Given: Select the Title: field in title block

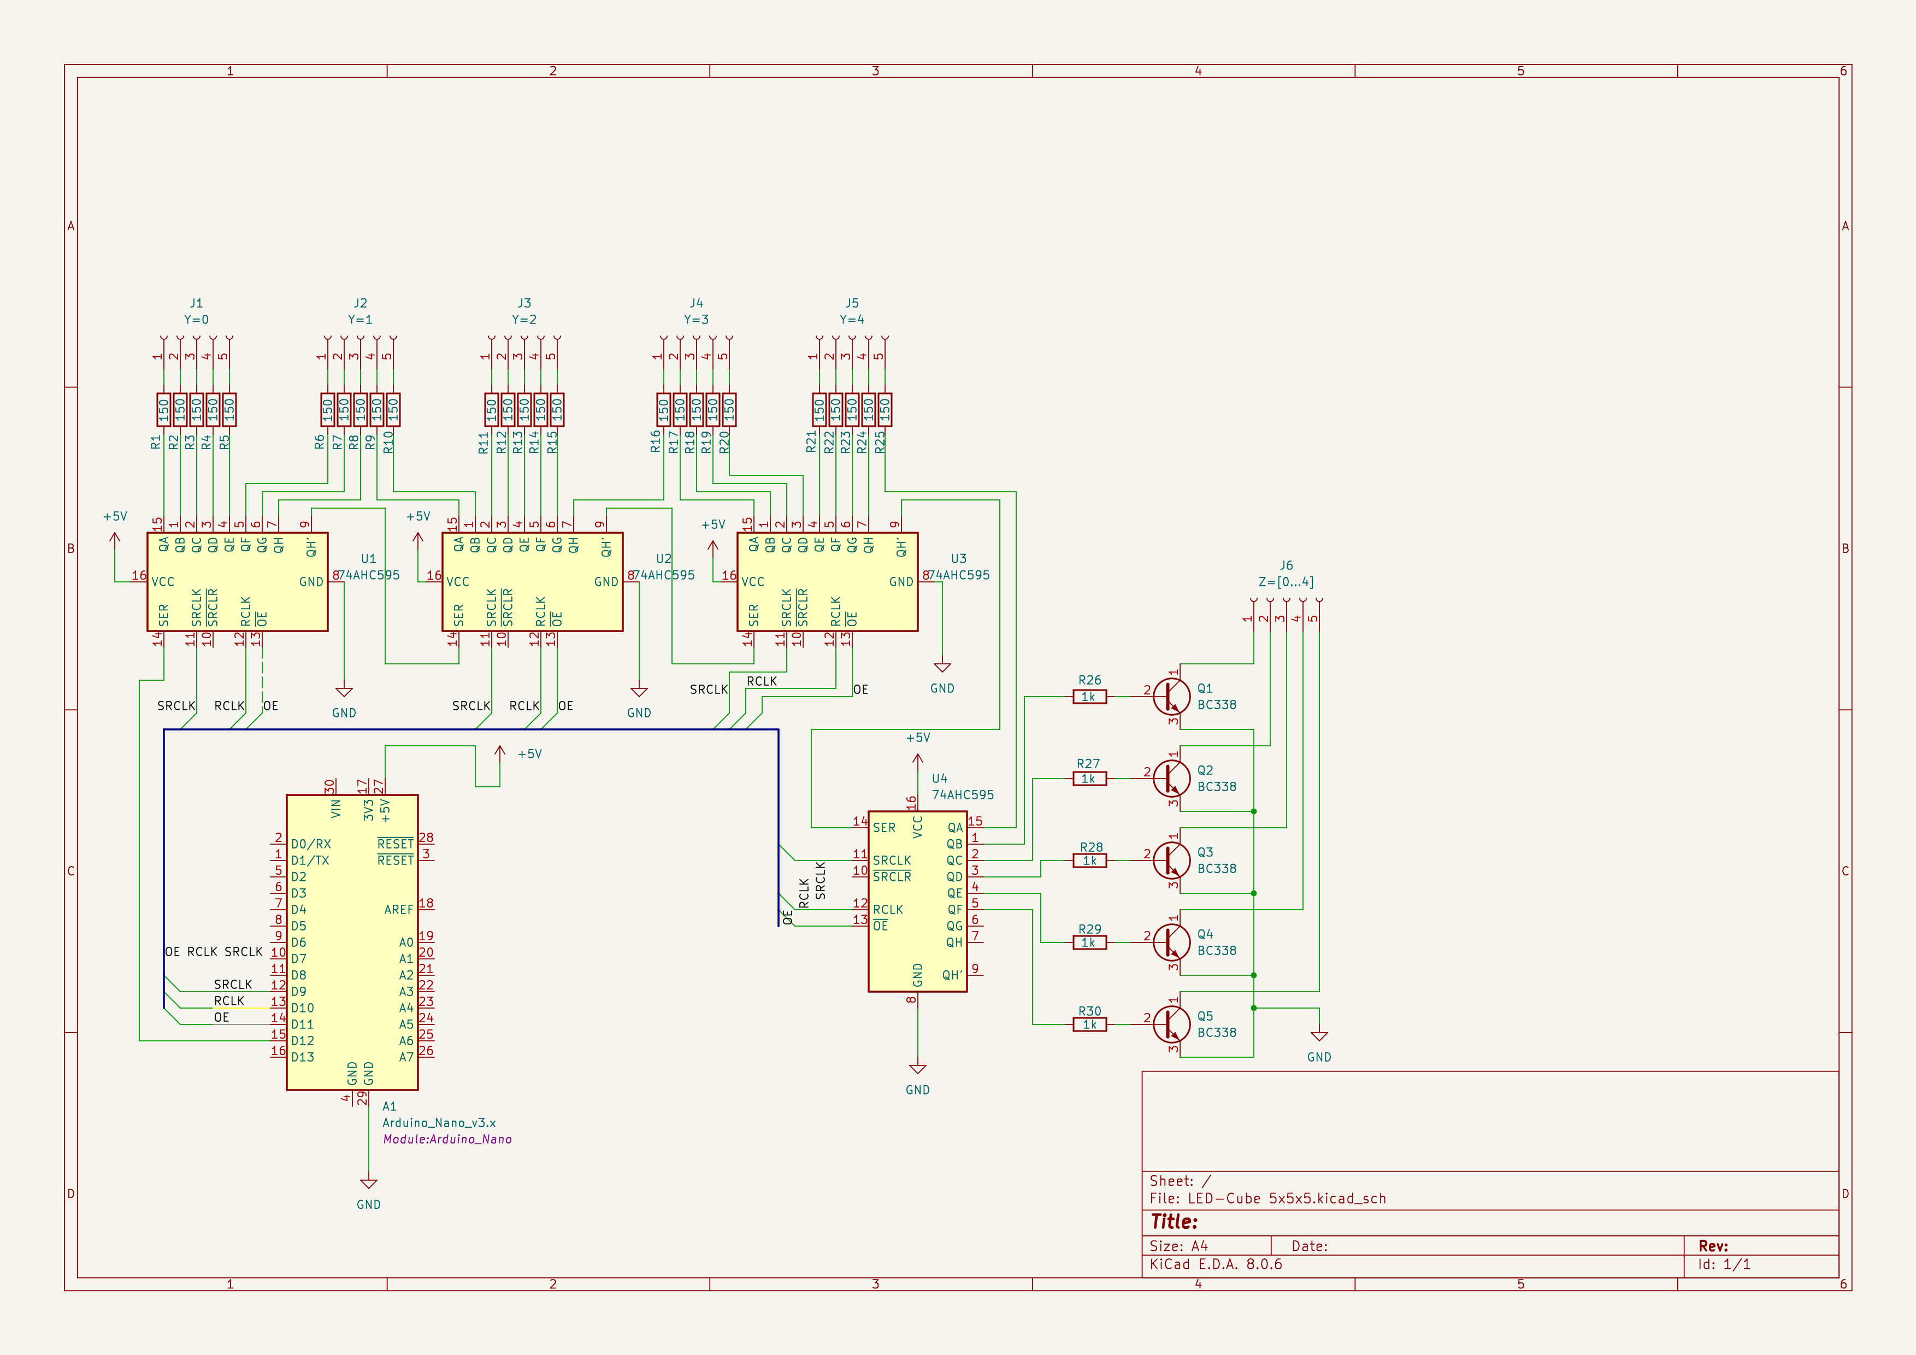Looking at the screenshot, I should click(1174, 1222).
